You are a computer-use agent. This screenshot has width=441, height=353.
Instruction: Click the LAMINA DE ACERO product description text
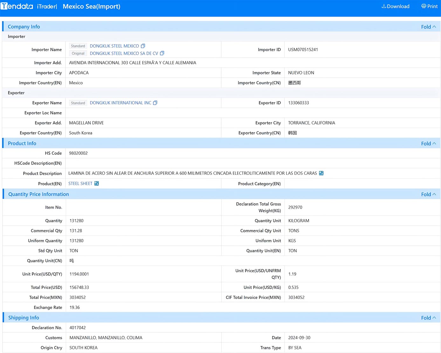pos(193,173)
